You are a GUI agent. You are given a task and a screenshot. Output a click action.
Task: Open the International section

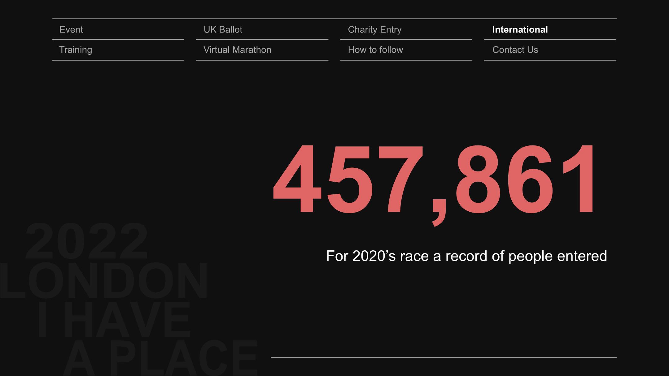click(520, 30)
